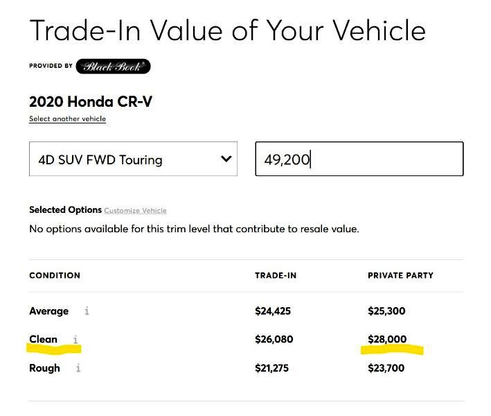
Task: Click the CONDITION column header
Action: [55, 275]
